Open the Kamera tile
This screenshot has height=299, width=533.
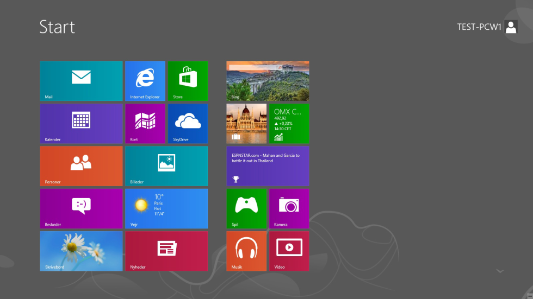[x=289, y=208]
